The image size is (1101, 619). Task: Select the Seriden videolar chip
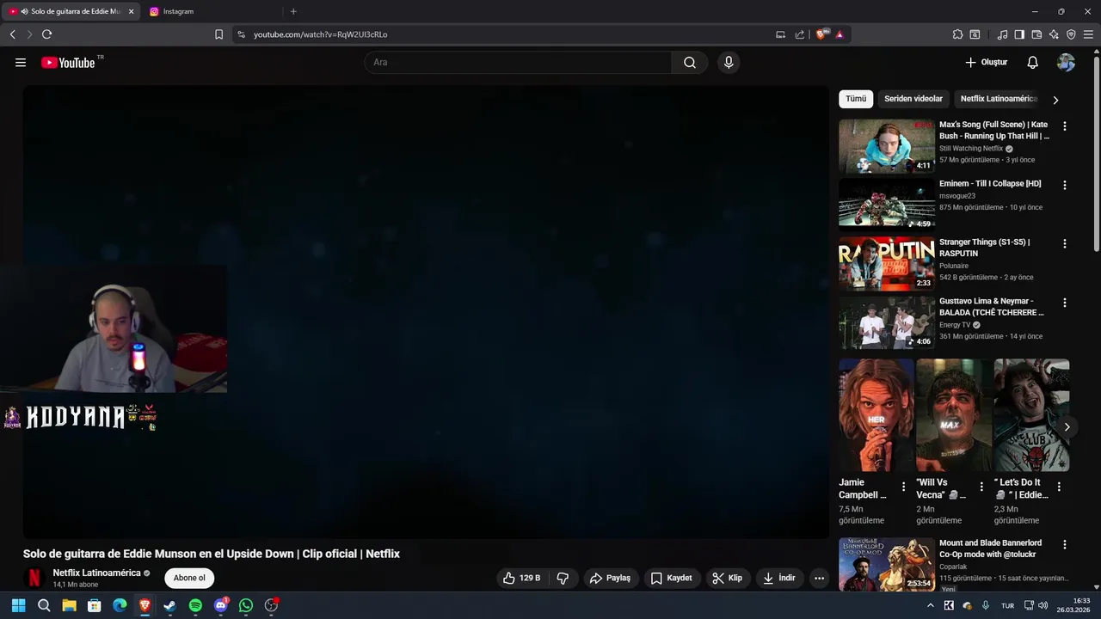coord(913,99)
